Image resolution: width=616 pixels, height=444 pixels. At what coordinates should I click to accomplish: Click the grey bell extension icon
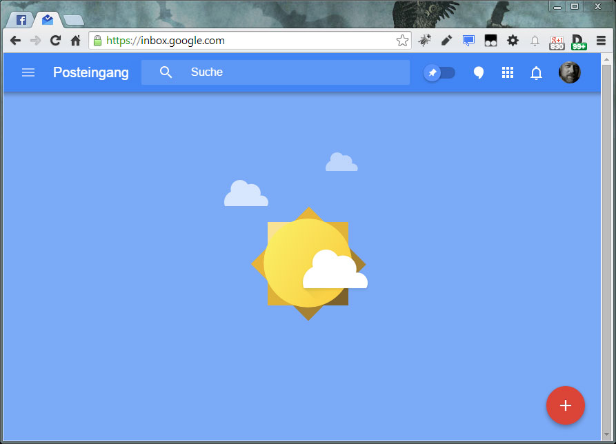(x=535, y=41)
